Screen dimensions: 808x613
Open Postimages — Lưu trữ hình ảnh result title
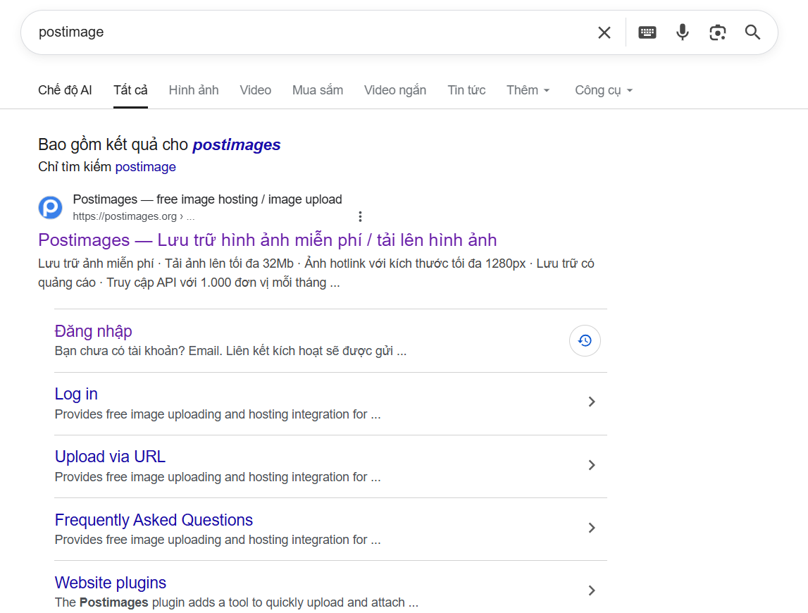tap(268, 240)
